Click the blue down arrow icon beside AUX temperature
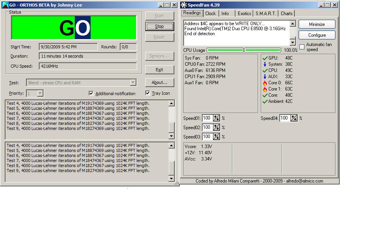 coord(265,77)
